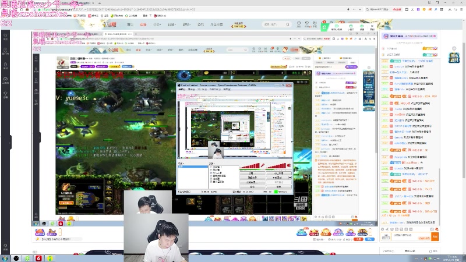The image size is (466, 262).
Task: Open the browser hamburger main menu
Action: click(462, 9)
